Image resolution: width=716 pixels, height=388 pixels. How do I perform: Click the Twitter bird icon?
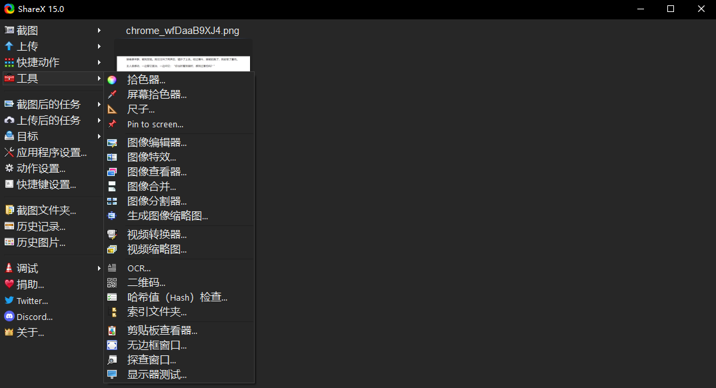(9, 301)
